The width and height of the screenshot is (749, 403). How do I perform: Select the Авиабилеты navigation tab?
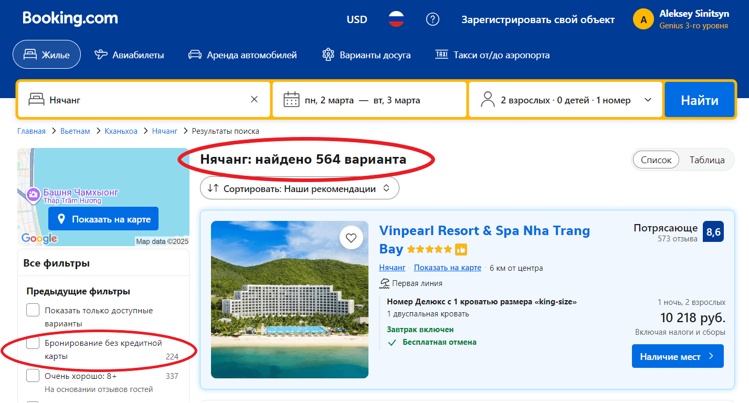pyautogui.click(x=129, y=54)
